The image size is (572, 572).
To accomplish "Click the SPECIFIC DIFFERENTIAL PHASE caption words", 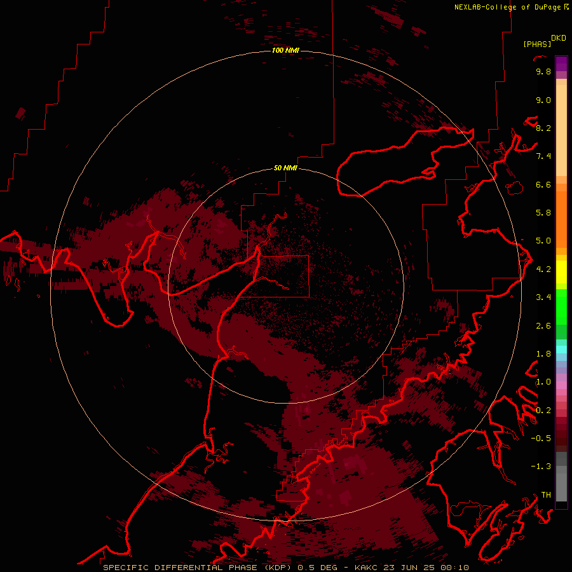I will (x=180, y=568).
